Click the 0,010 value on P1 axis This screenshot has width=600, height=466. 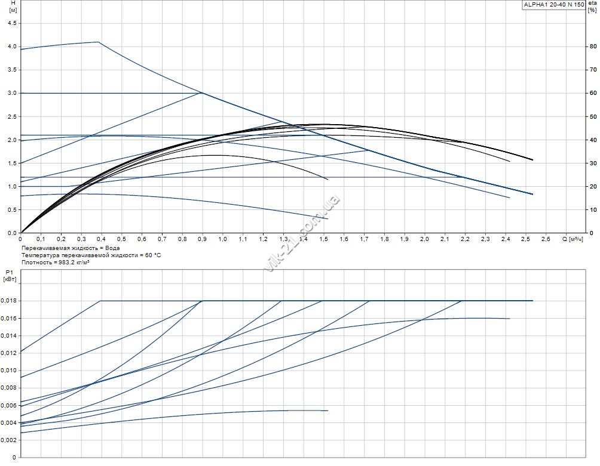8,371
